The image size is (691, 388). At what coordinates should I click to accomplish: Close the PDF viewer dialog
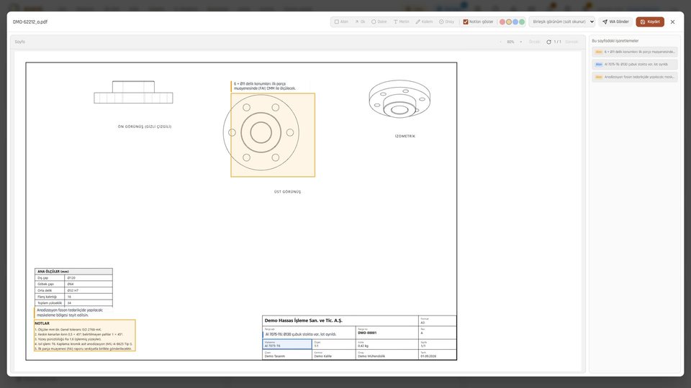point(672,22)
